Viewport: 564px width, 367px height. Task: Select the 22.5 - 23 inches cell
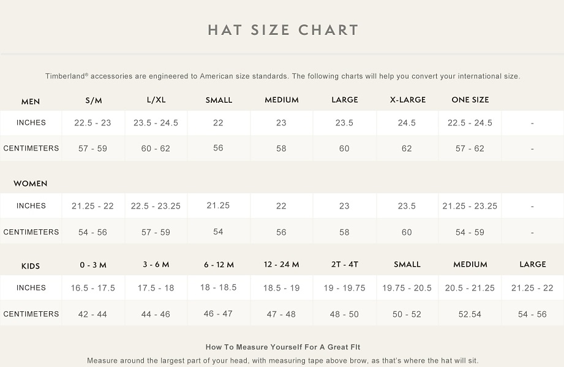(x=93, y=123)
